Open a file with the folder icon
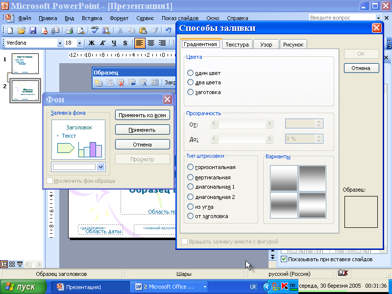392x294 pixels. coord(22,30)
